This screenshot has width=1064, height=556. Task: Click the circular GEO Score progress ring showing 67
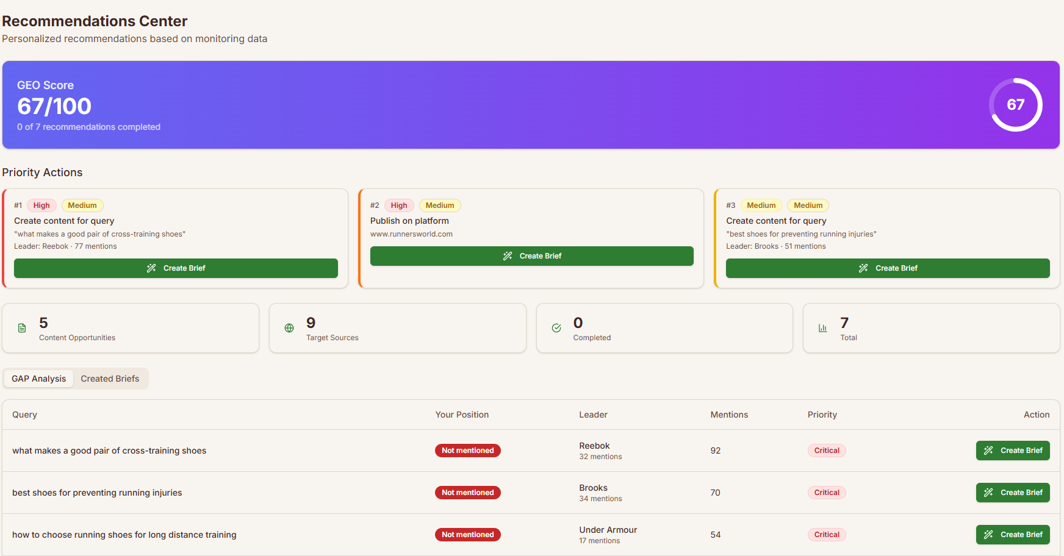coord(1015,105)
